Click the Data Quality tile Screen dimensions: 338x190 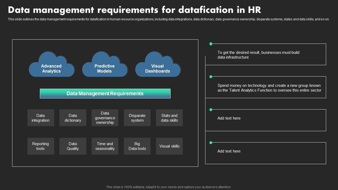point(73,146)
